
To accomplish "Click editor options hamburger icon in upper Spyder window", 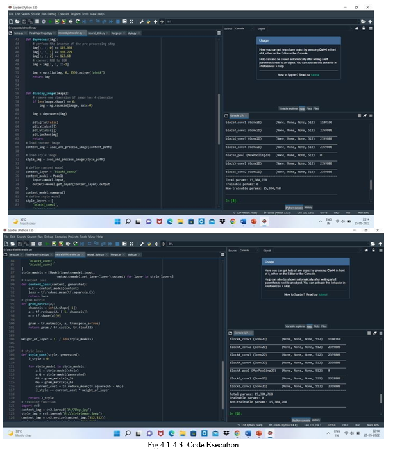I will pyautogui.click(x=219, y=33).
